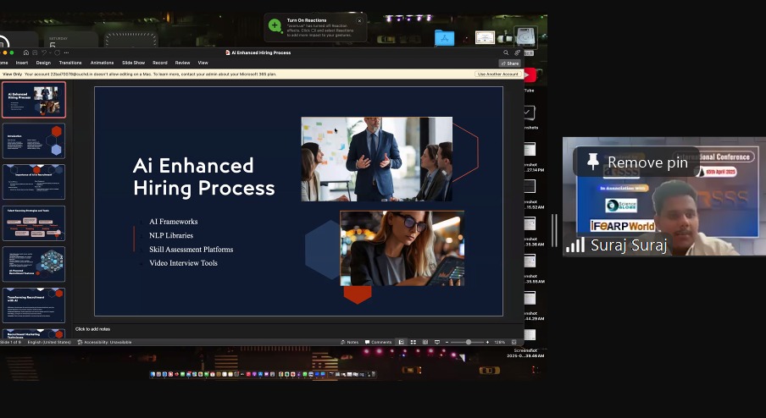
Task: Dismiss the Turn On Reactions notification
Action: point(359,21)
